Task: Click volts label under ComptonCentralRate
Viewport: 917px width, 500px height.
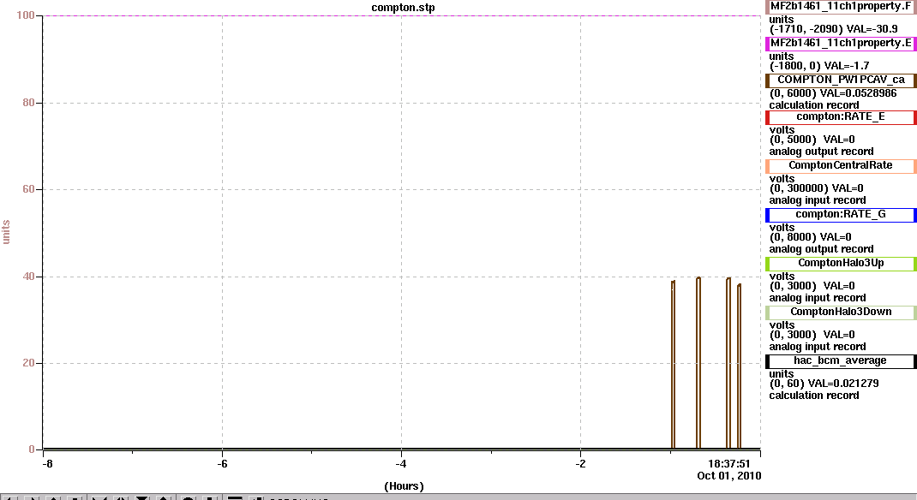Action: (x=782, y=179)
